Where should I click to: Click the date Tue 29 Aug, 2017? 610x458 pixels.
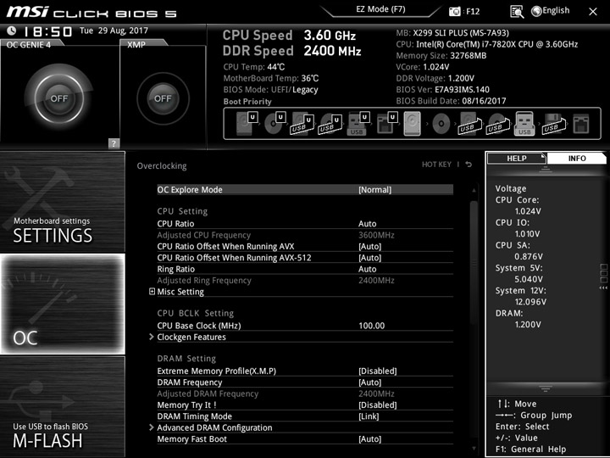pyautogui.click(x=114, y=31)
